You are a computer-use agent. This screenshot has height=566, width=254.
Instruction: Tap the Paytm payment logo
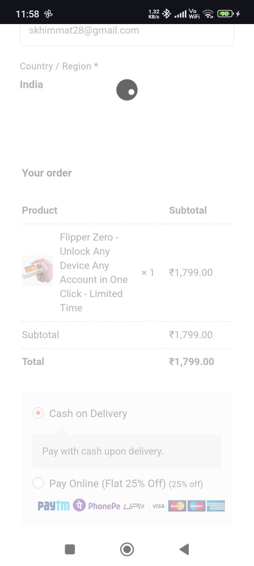pos(54,506)
